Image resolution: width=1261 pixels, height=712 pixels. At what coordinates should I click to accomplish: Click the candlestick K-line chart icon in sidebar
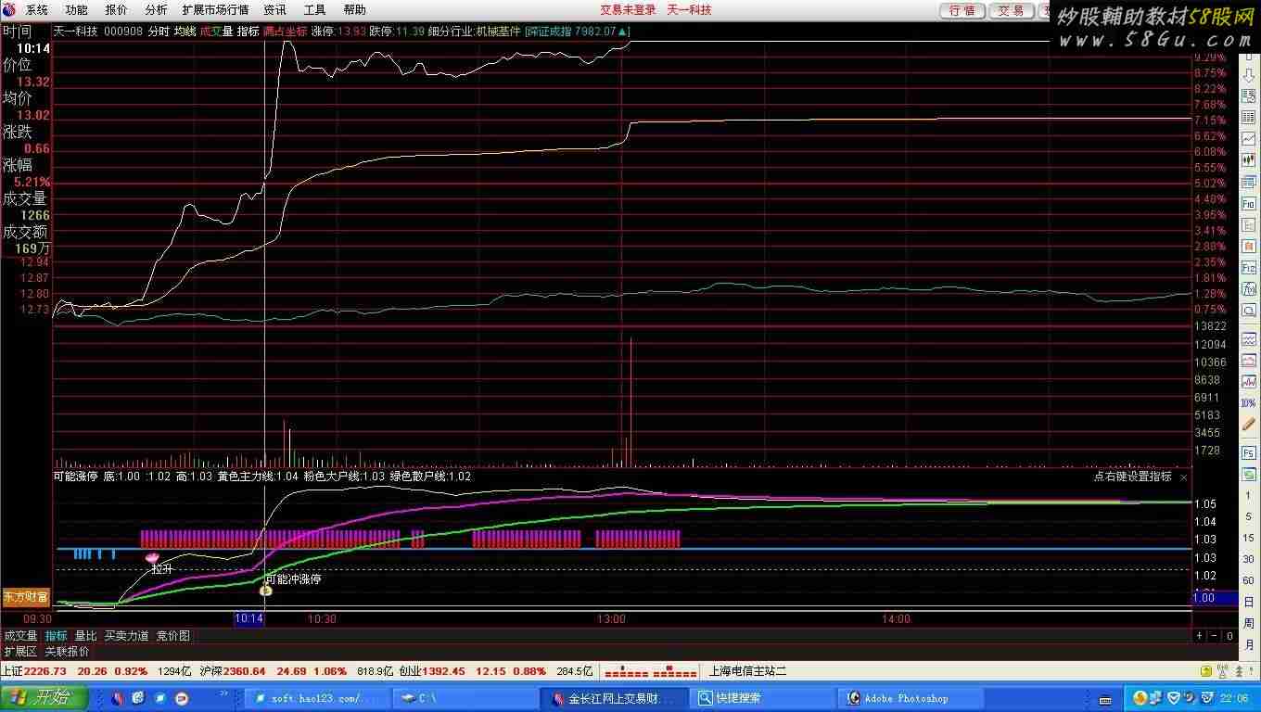[x=1249, y=160]
